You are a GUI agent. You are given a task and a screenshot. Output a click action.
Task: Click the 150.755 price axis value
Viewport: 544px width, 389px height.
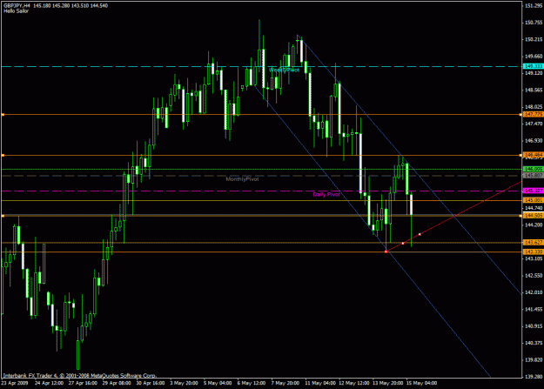coord(534,23)
